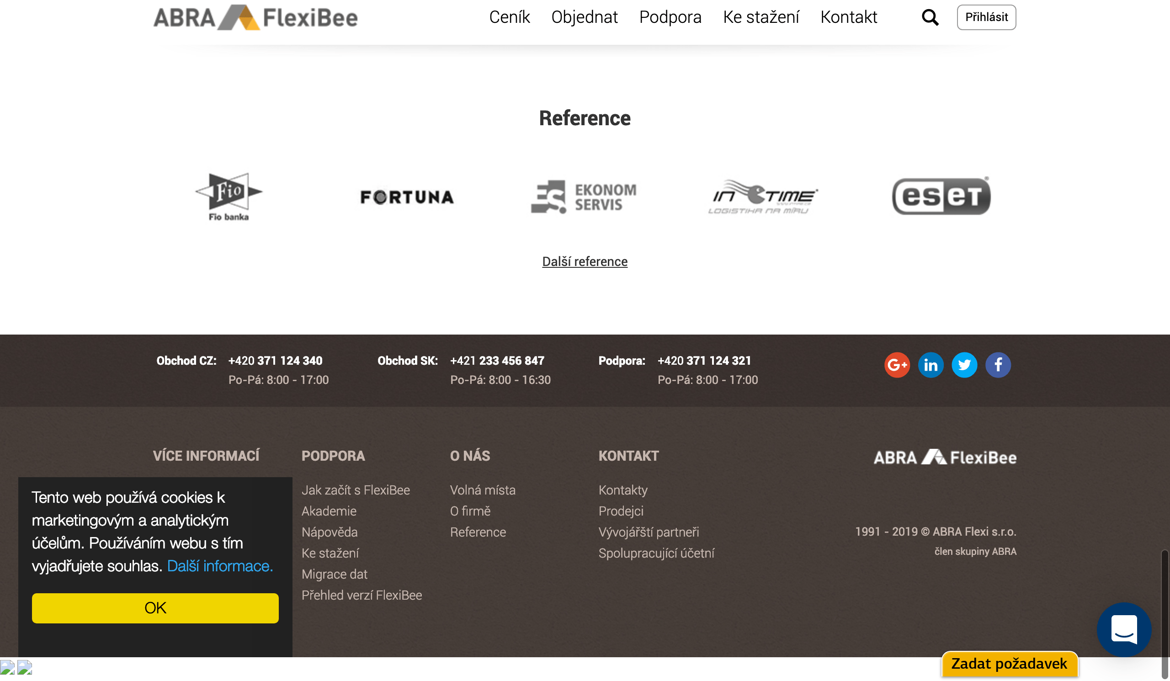This screenshot has height=681, width=1170.
Task: Open the search magnifier icon
Action: 930,18
